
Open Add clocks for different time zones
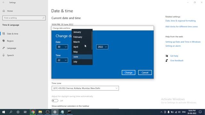click(182, 27)
